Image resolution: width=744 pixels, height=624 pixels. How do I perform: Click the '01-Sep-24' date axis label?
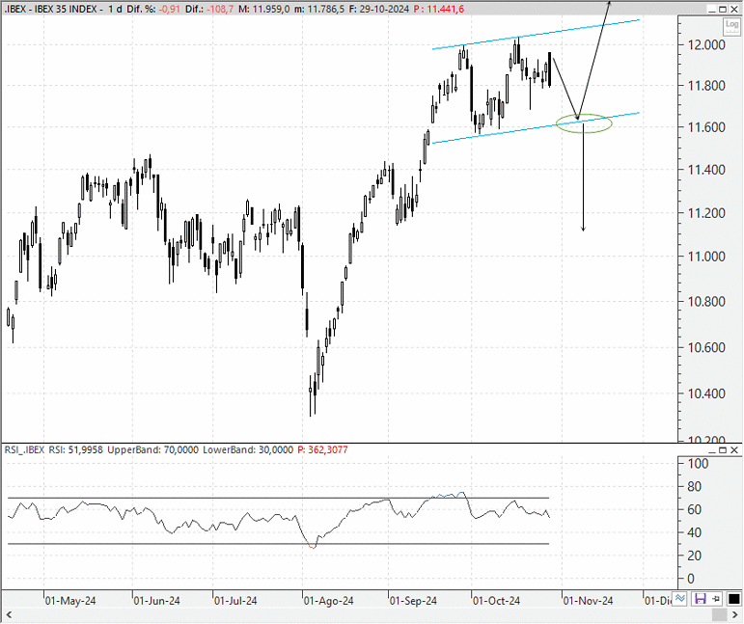tap(413, 601)
